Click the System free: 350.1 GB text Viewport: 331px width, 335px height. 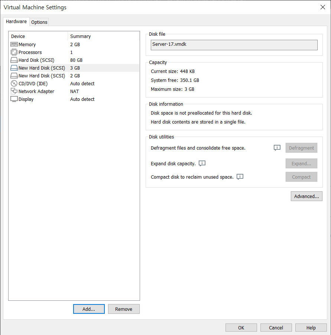(175, 80)
